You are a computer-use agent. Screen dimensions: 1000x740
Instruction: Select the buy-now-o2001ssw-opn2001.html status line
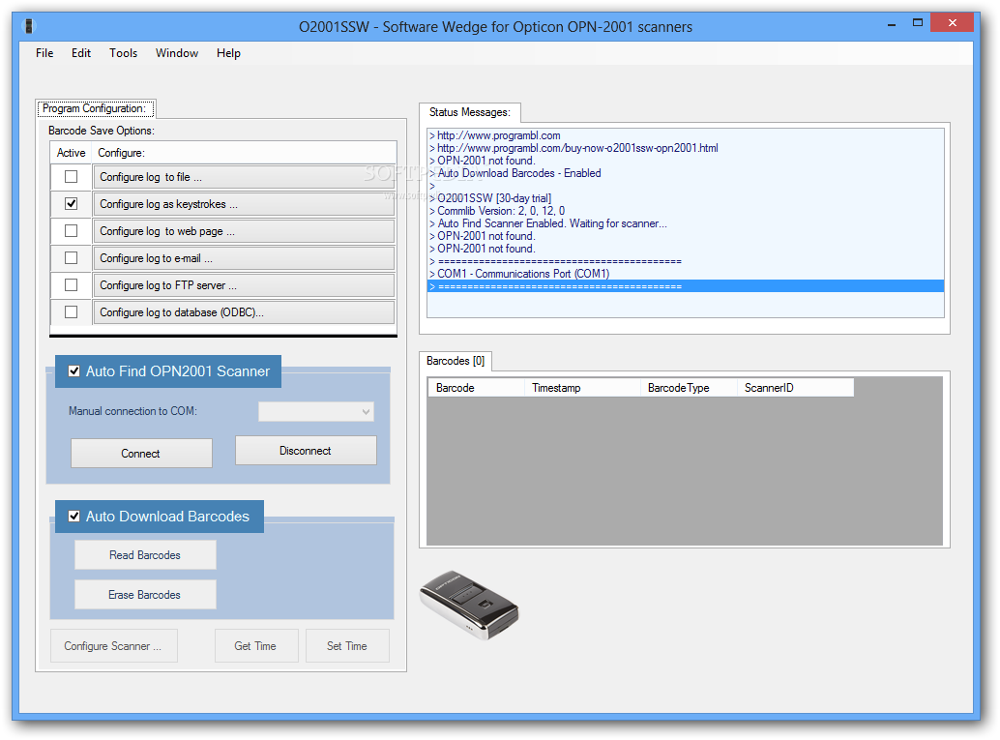(x=686, y=148)
